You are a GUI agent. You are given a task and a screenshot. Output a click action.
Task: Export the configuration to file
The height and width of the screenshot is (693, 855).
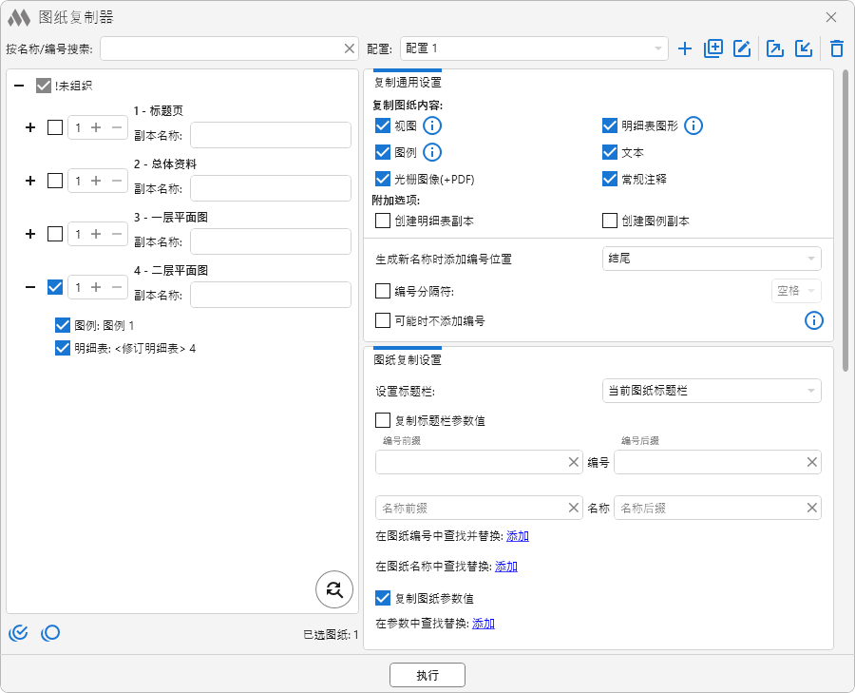[x=775, y=48]
